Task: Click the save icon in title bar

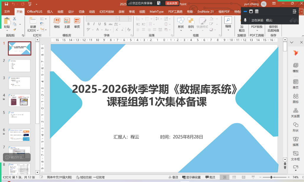Action: 6,4
